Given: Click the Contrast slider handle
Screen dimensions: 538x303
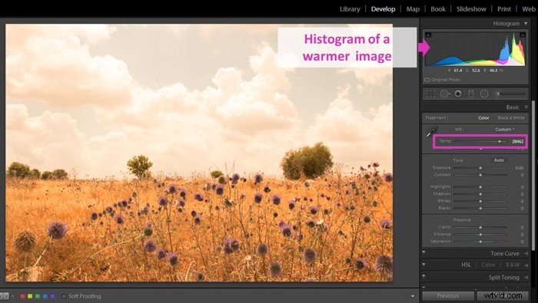Looking at the screenshot, I should (480, 175).
